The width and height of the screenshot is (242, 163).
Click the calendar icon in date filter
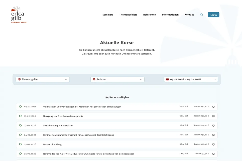point(167,79)
